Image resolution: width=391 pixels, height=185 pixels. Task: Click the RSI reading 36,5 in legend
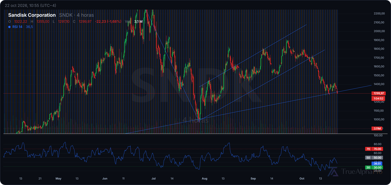tap(30, 27)
